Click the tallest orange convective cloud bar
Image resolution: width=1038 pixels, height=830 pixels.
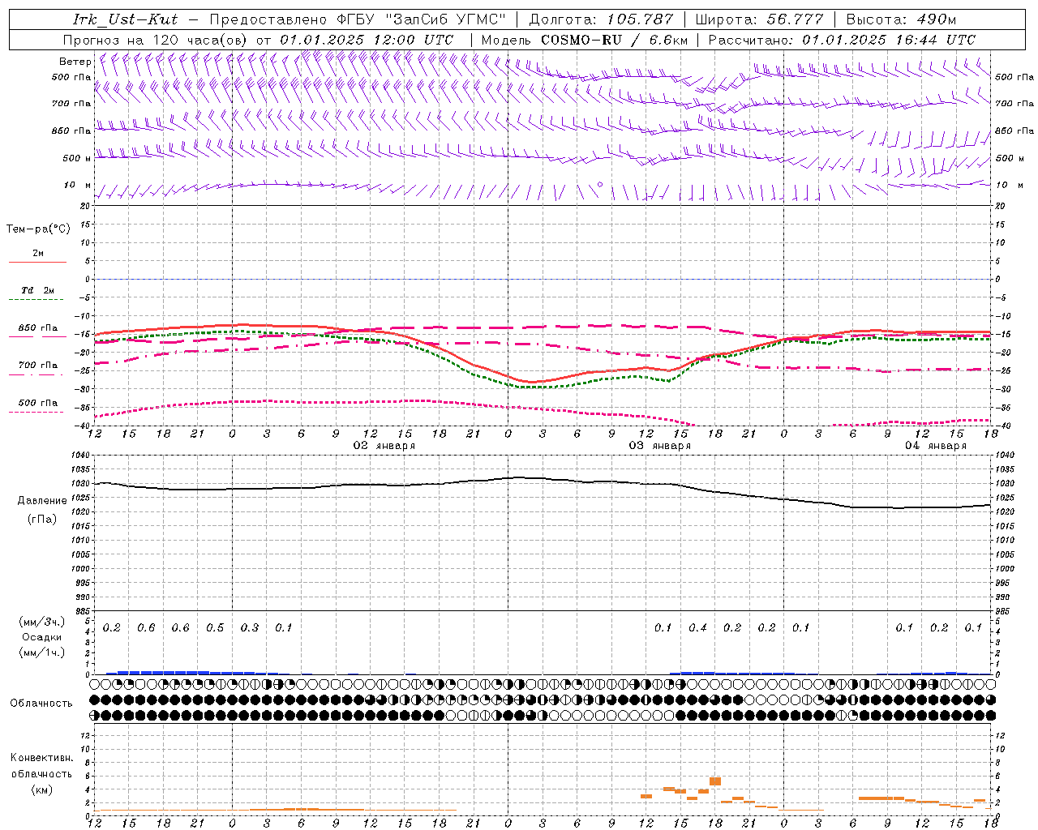pos(715,781)
